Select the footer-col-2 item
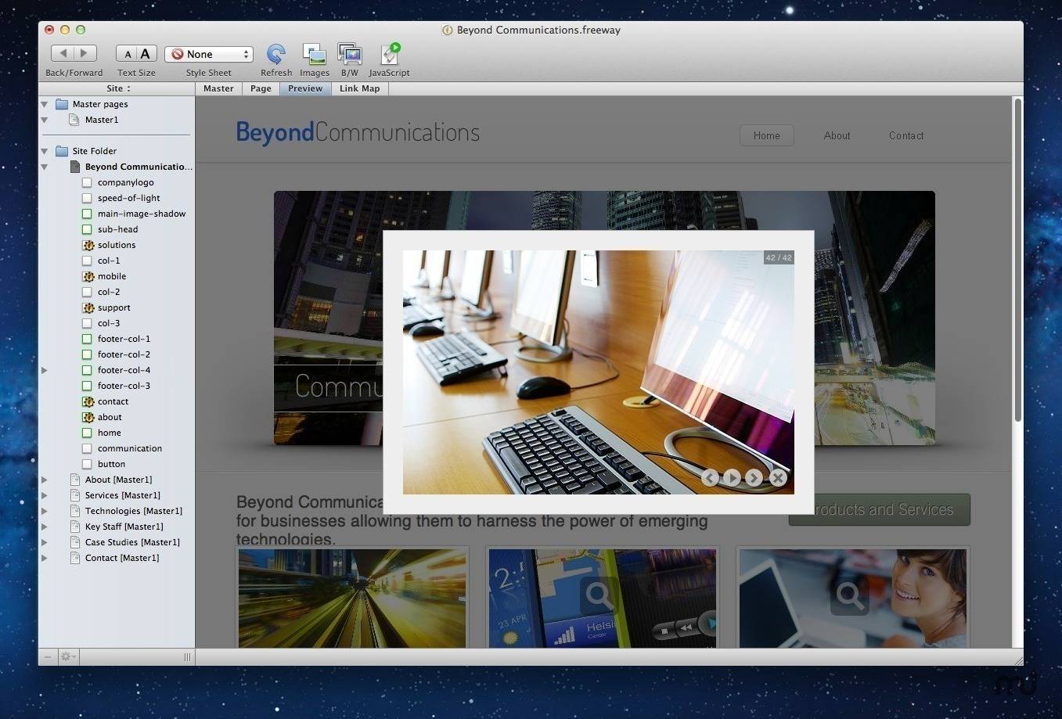Screen dimensions: 1062x719 [124, 354]
